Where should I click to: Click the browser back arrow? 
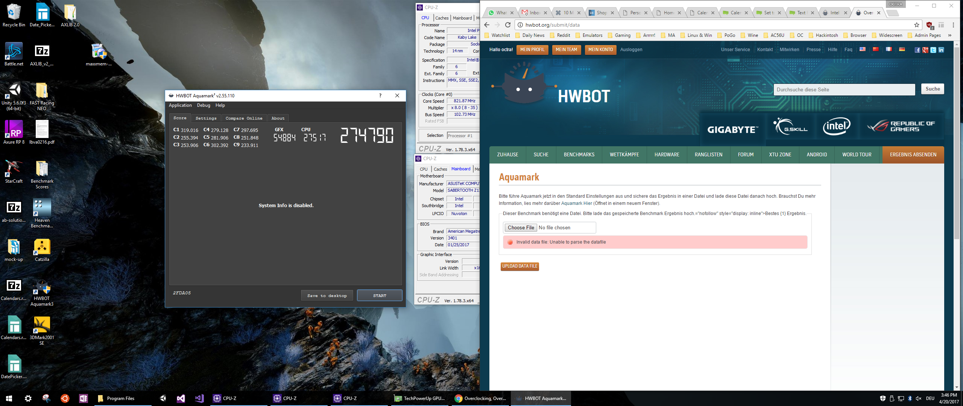(486, 25)
